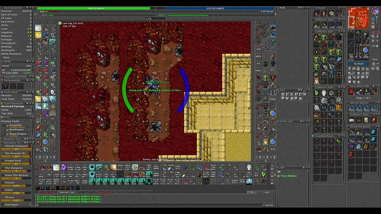Click first arrow stack in Alicorn Quiver
The image size is (381, 214).
click(352, 108)
